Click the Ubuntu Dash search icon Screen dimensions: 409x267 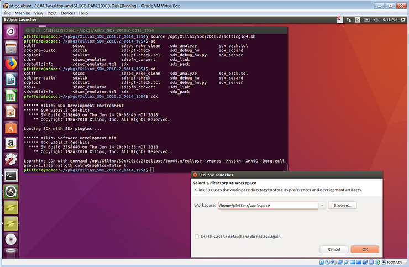point(11,32)
